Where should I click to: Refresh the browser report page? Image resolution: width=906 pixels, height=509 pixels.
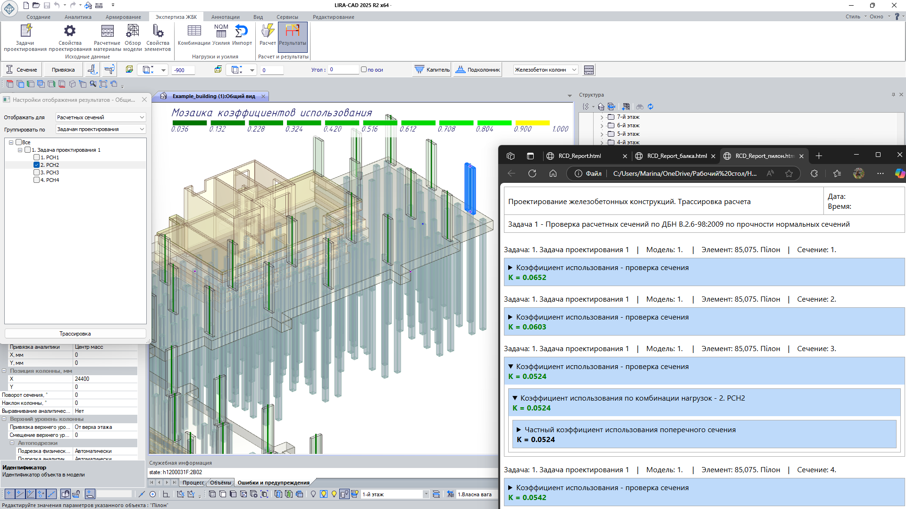pyautogui.click(x=532, y=173)
